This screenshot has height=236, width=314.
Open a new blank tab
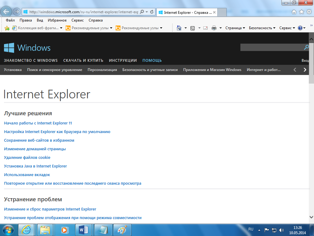click(x=222, y=12)
